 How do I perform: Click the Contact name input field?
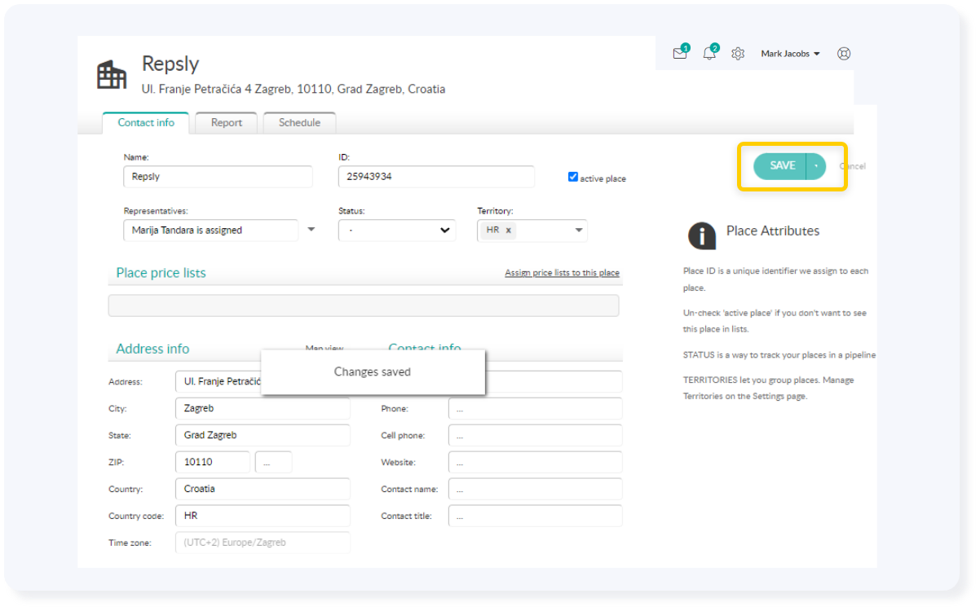click(x=535, y=490)
